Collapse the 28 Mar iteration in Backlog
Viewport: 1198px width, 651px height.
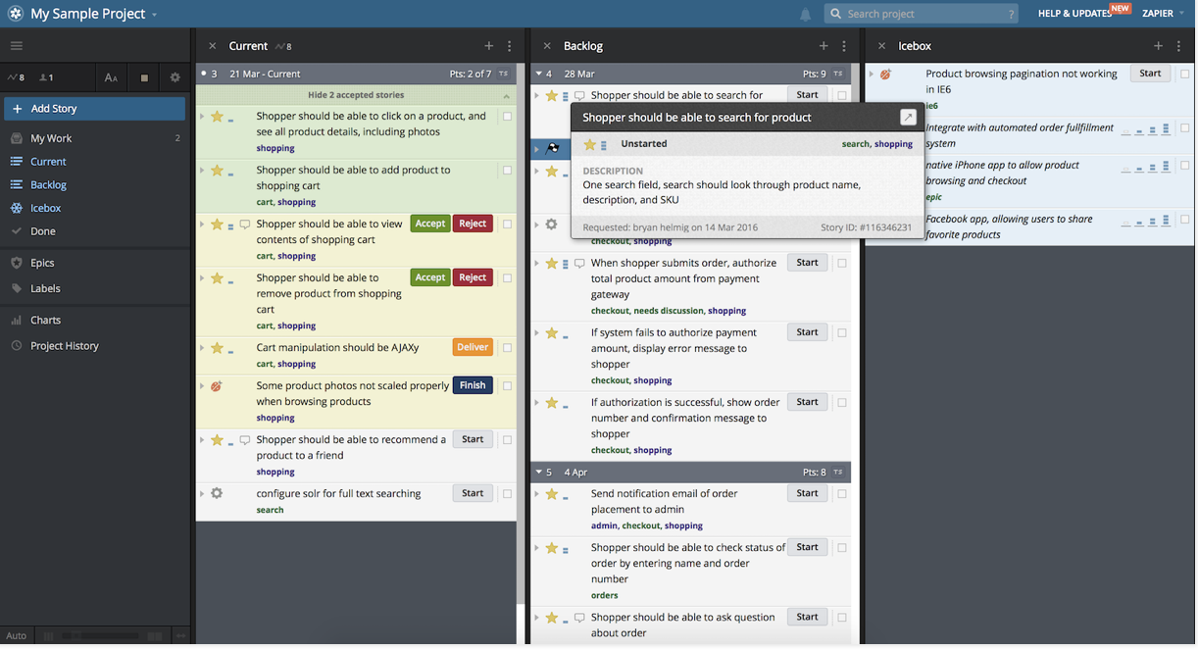click(538, 74)
